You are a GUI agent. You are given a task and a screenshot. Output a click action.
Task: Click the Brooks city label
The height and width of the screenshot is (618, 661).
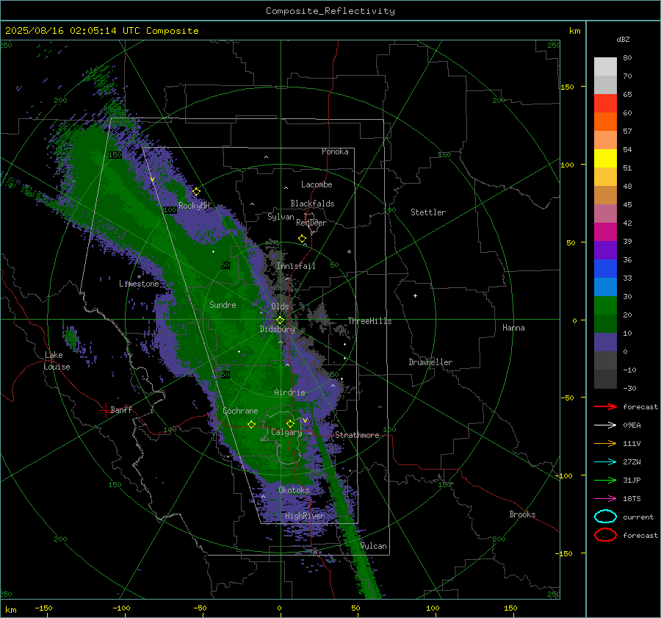point(522,514)
